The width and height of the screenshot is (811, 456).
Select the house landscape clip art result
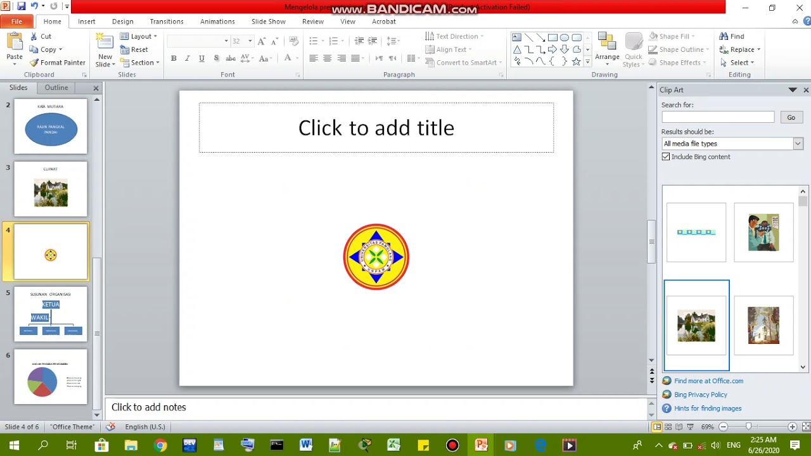tap(696, 326)
